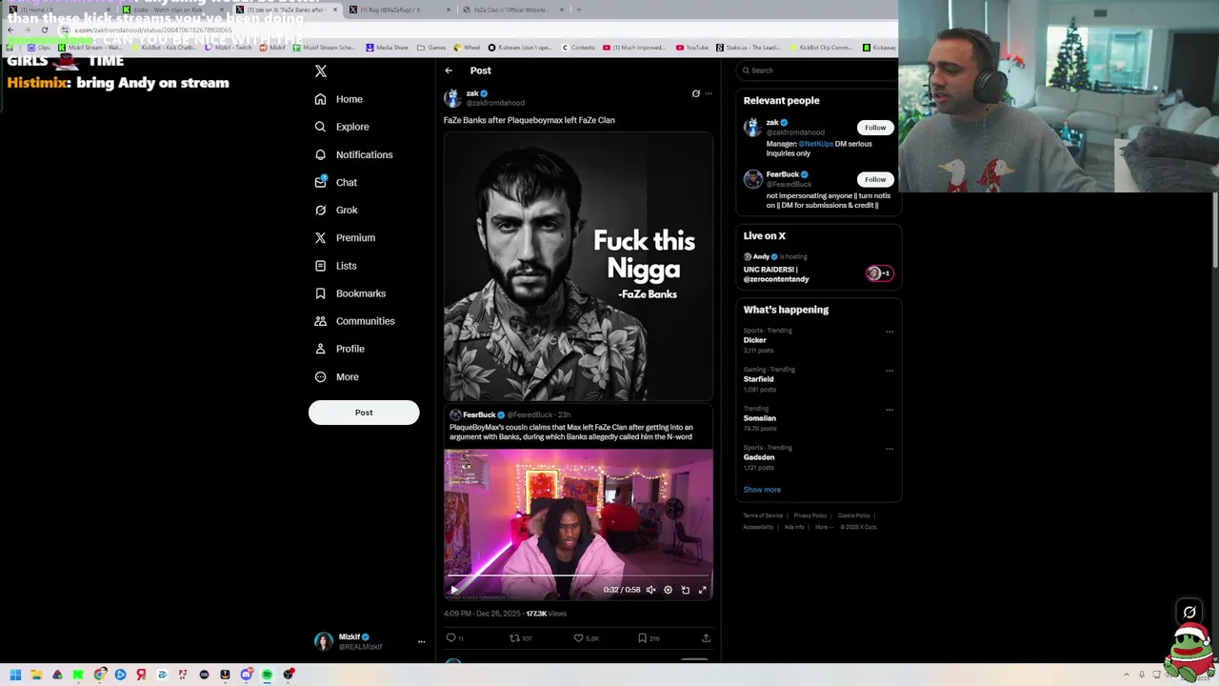Image resolution: width=1219 pixels, height=686 pixels.
Task: Click the repost icon under the post
Action: [x=514, y=638]
